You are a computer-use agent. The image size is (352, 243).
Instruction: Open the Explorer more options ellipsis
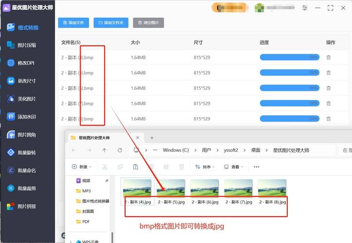pos(256,167)
